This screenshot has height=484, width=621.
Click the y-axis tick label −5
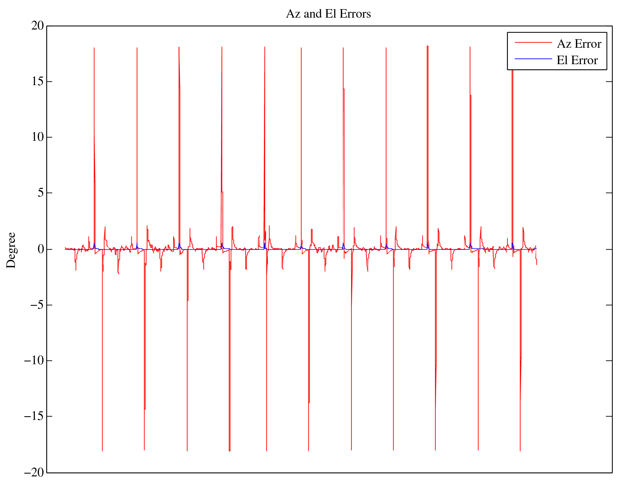37,305
